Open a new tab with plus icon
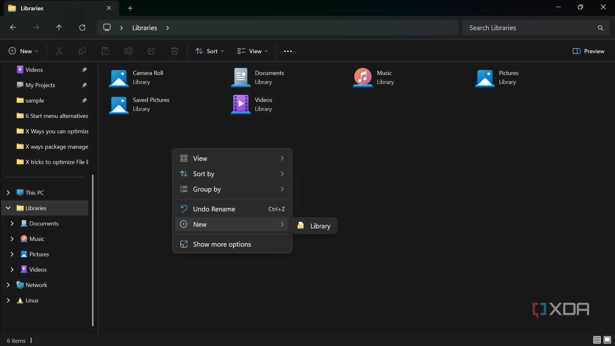615x346 pixels. point(130,8)
